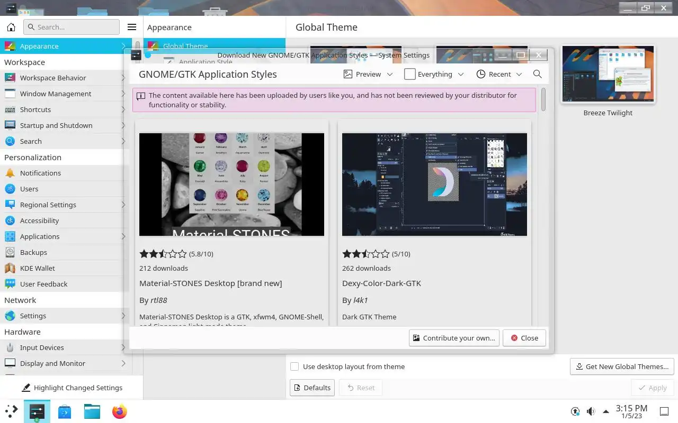
Task: Toggle Use desktop layout from theme checkbox
Action: point(295,366)
